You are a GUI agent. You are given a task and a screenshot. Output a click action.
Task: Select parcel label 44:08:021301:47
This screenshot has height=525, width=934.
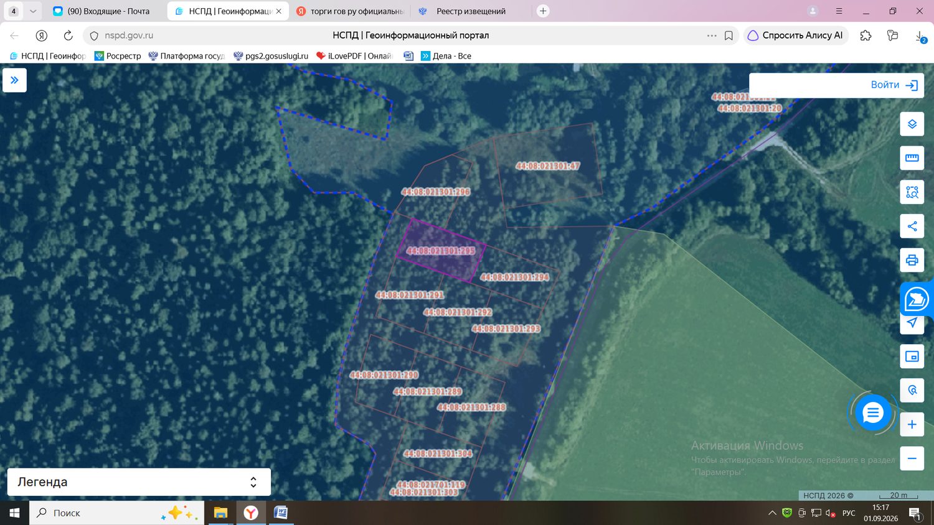click(548, 166)
